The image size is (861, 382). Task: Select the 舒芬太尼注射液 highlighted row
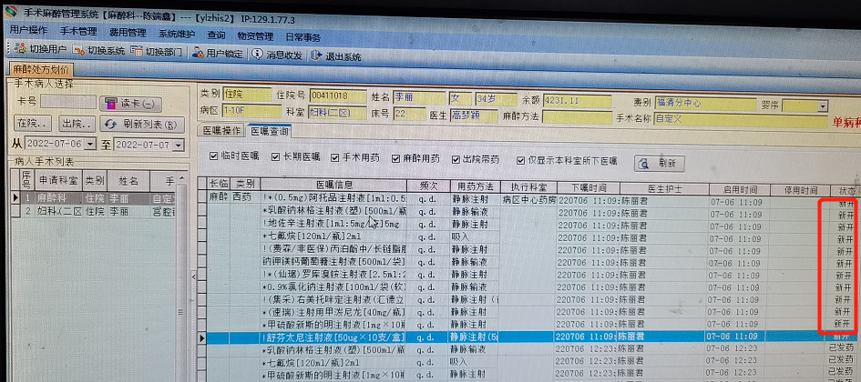(528, 337)
